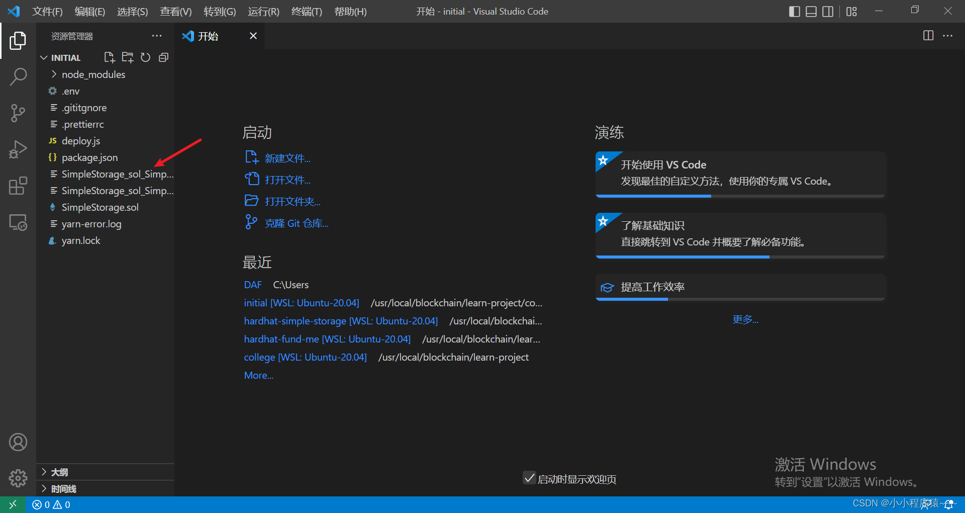Open the Extensions view
965x513 pixels.
pyautogui.click(x=18, y=186)
